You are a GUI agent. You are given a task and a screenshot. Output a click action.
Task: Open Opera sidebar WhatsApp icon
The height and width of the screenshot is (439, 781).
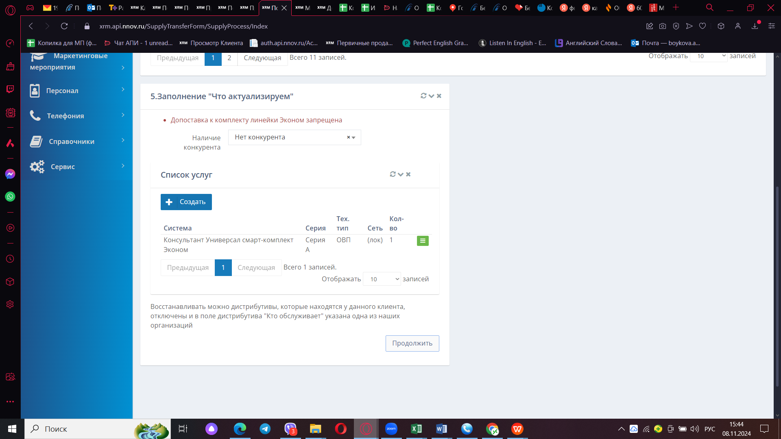[10, 197]
